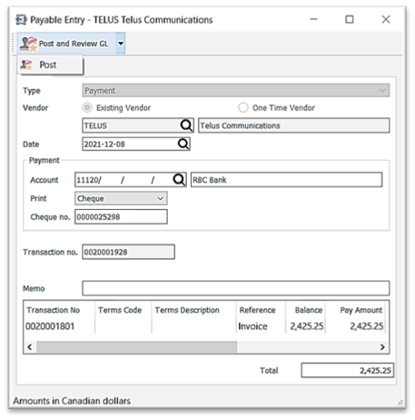Screen dimensions: 415x420
Task: Open the Type Payment dropdown
Action: point(236,90)
